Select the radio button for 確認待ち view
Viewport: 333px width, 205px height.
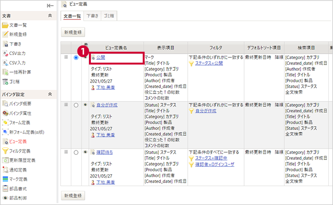76,152
